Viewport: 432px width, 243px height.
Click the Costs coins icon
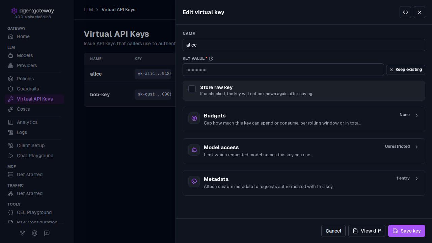coord(11,109)
